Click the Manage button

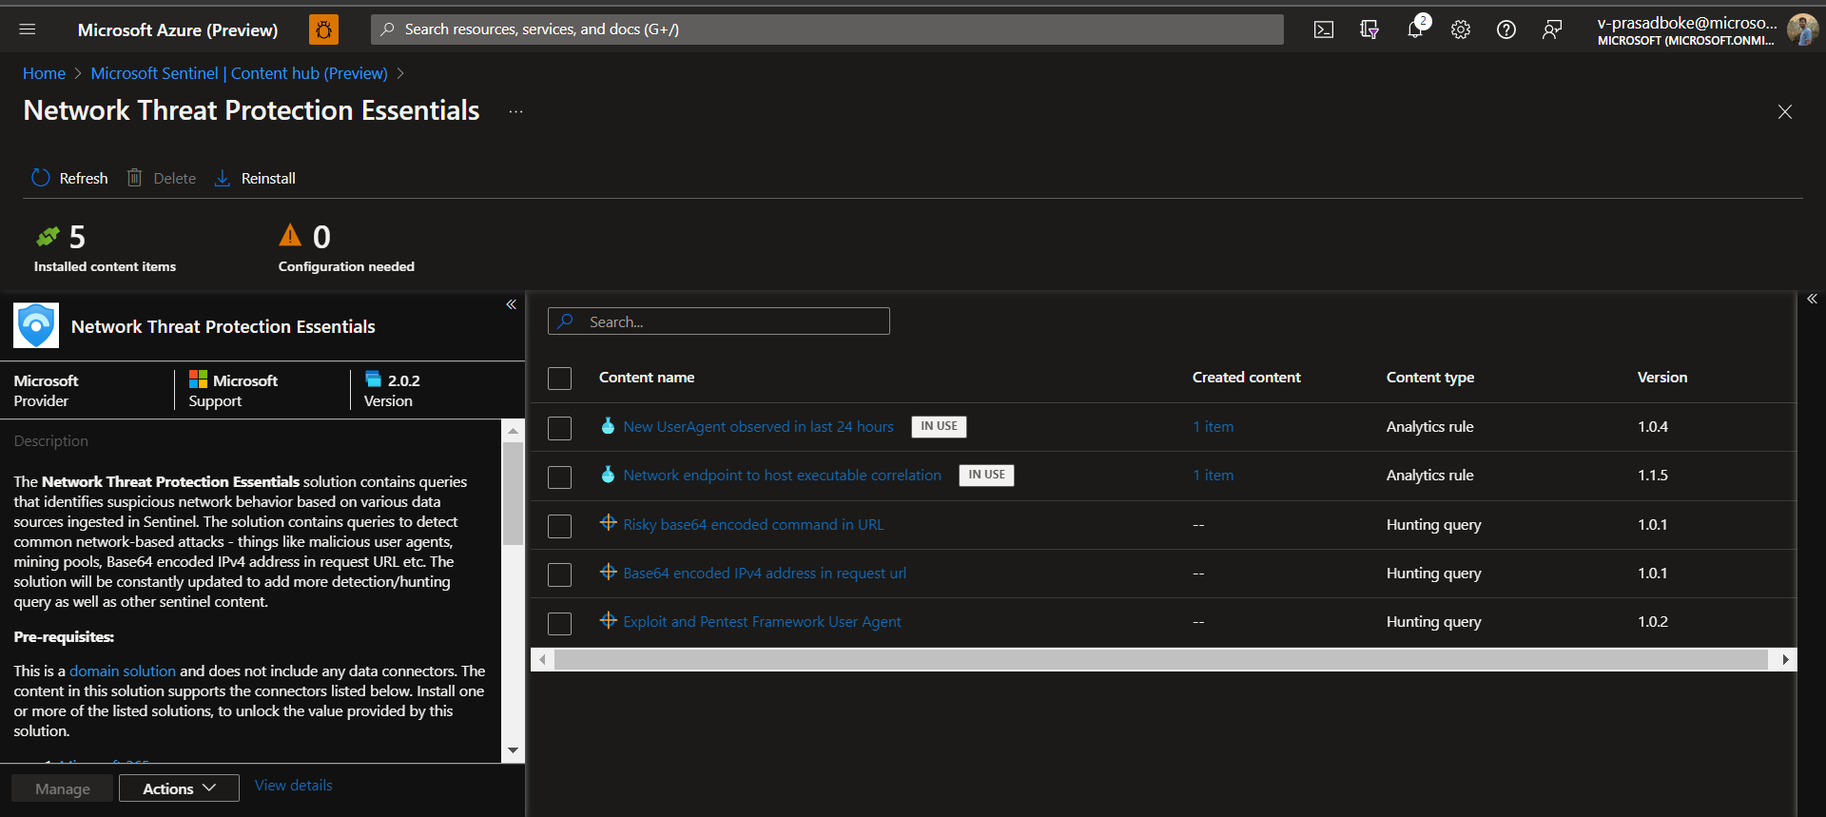point(63,788)
